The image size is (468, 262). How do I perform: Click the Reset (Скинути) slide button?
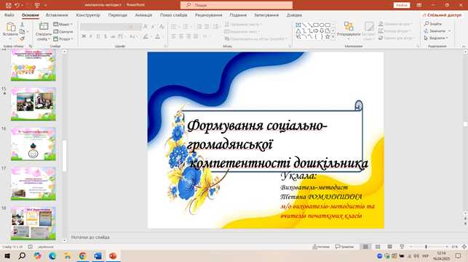(x=63, y=31)
